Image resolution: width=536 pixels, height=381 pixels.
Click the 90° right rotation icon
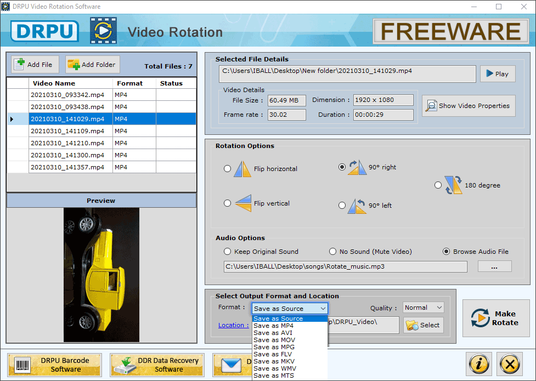pyautogui.click(x=357, y=167)
